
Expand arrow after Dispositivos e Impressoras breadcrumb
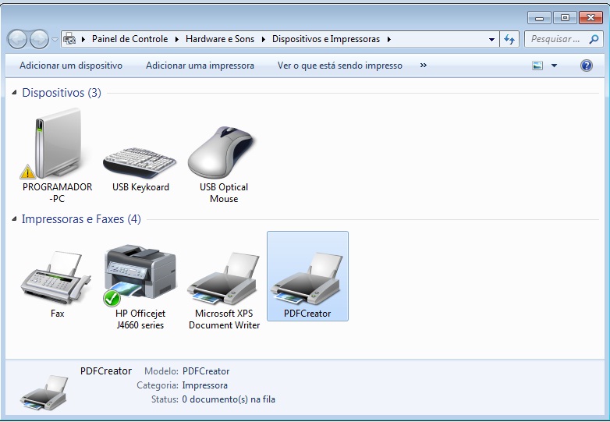pyautogui.click(x=388, y=39)
